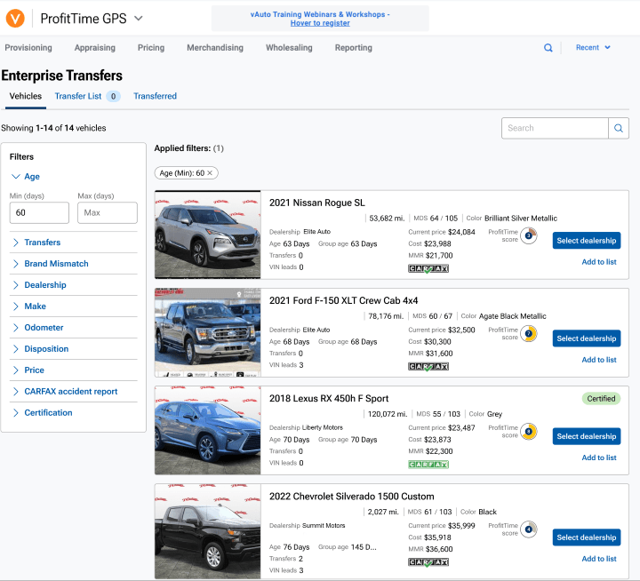Open the CARFAX report for Ford F-150
Screen dimensions: 640x581
tap(428, 367)
